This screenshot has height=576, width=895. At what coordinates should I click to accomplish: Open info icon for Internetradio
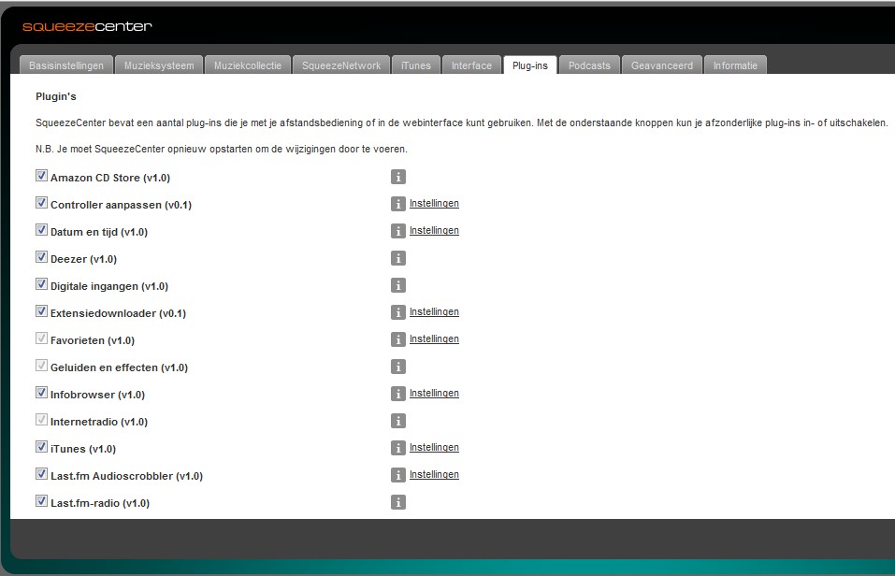click(x=398, y=421)
